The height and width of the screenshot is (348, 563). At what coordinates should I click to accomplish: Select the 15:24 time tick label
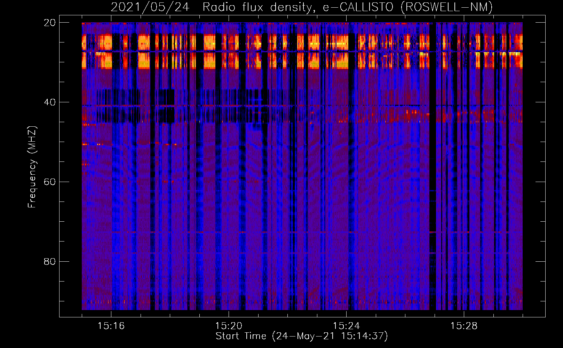[x=346, y=326]
